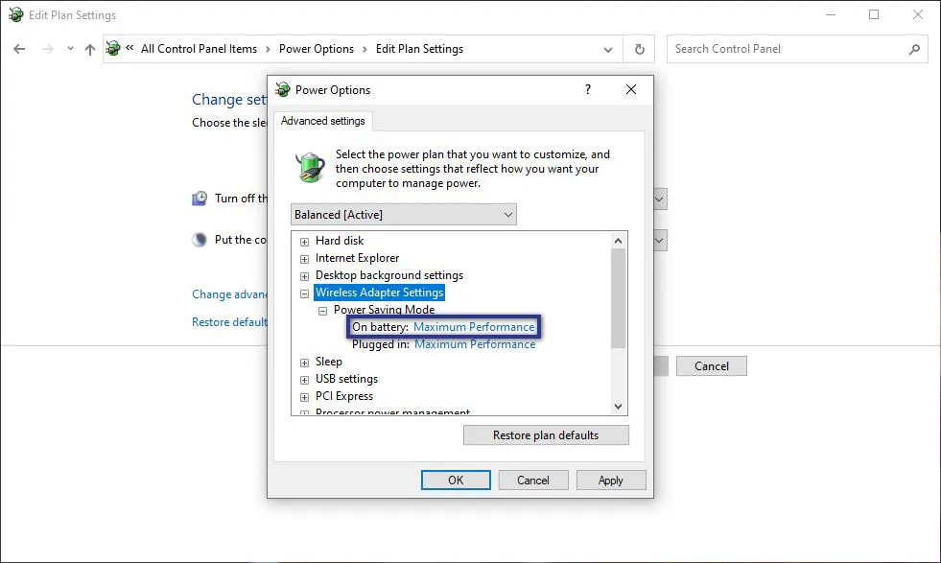
Task: Expand the Hard disk settings
Action: [304, 241]
